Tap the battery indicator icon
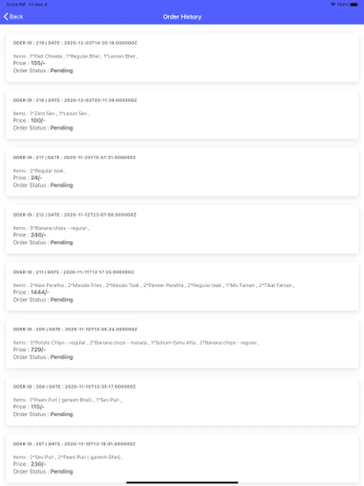The width and height of the screenshot is (364, 486). [x=354, y=4]
